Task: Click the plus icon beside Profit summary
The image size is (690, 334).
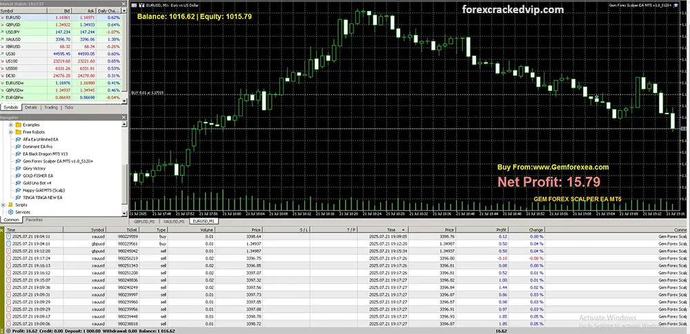Action: point(9,331)
